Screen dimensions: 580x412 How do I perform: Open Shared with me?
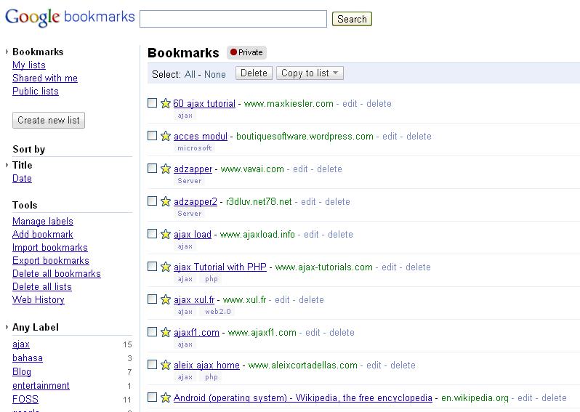[45, 78]
